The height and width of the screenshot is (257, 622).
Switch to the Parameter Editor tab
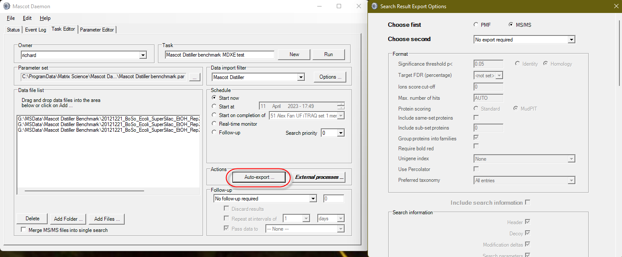(97, 30)
